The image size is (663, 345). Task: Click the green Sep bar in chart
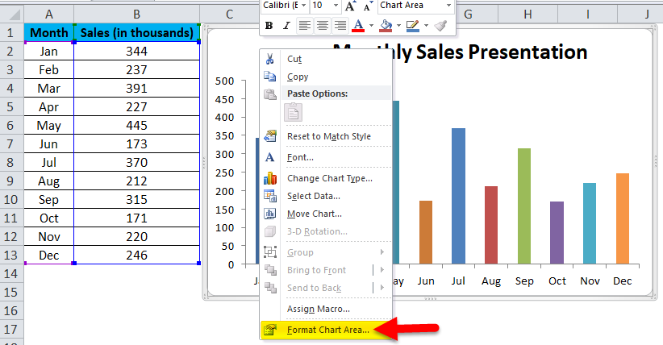tap(524, 206)
